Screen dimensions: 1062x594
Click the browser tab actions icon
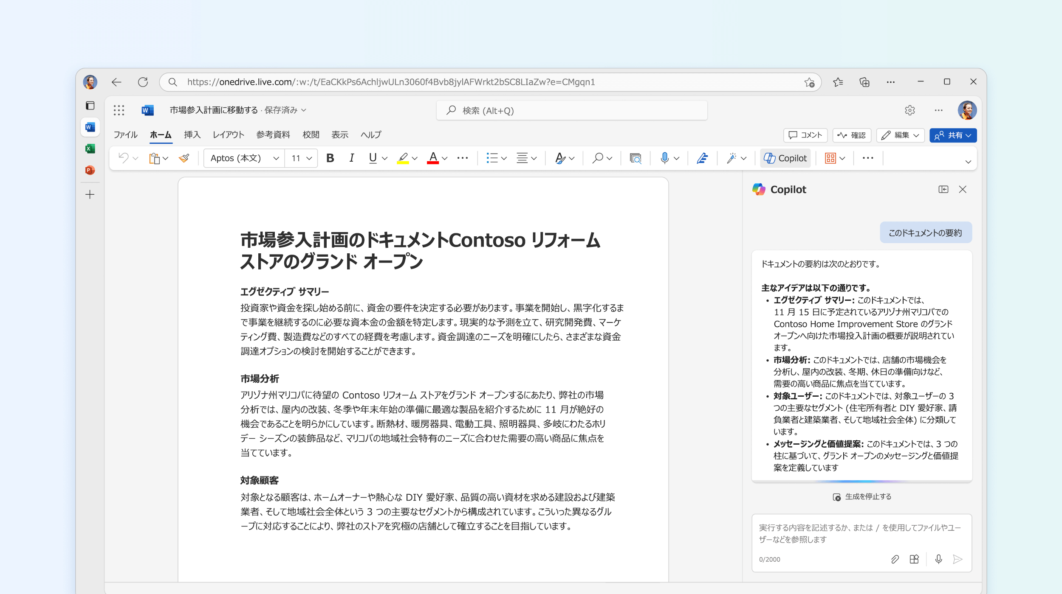(x=90, y=106)
